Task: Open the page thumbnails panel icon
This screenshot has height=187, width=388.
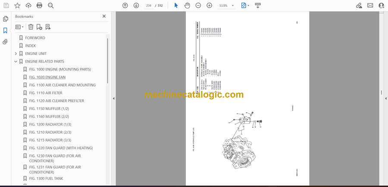Action: click(6, 19)
